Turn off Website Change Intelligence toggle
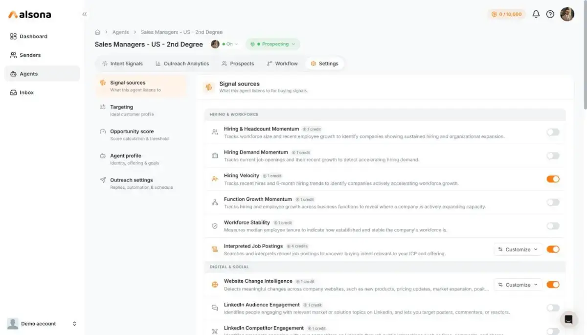 coord(553,285)
